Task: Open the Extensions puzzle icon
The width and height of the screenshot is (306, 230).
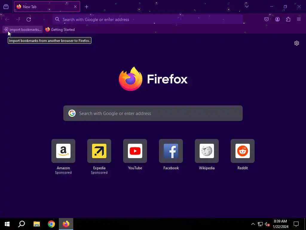Action: point(288,19)
